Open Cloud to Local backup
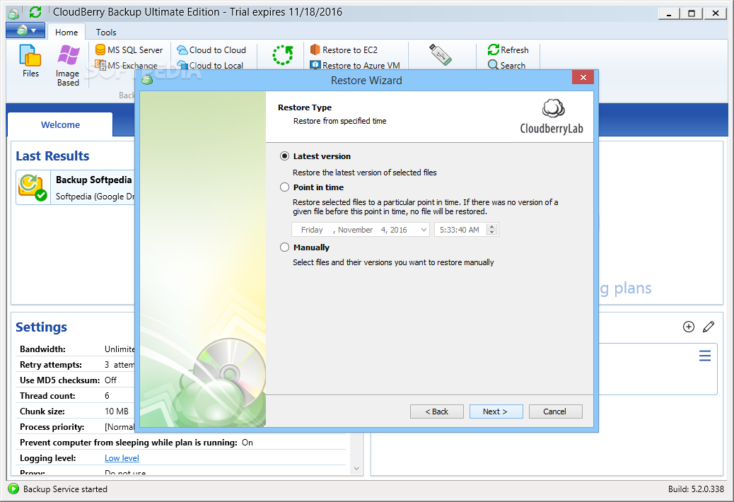The width and height of the screenshot is (734, 502). click(x=210, y=66)
